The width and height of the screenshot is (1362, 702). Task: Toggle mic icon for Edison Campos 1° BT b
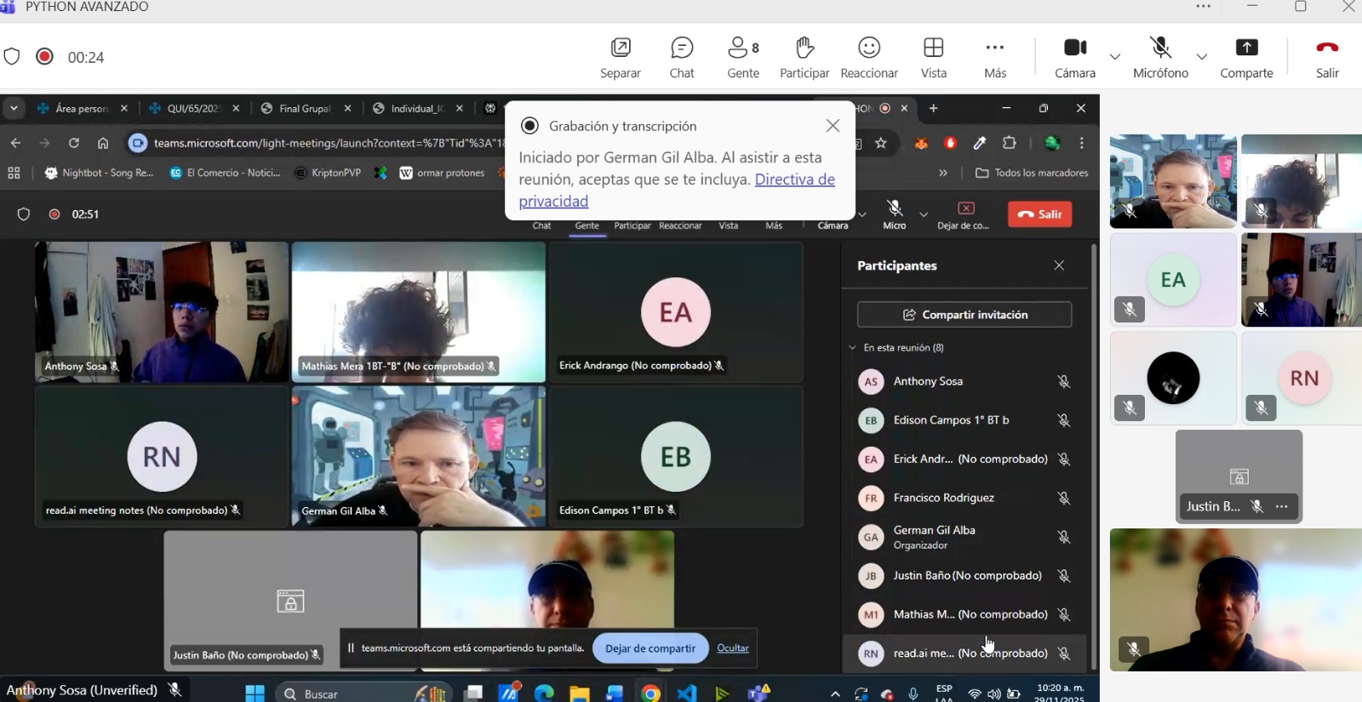point(1064,420)
